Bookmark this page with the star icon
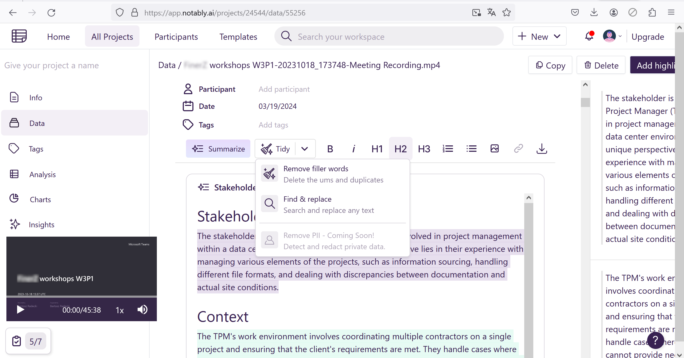The width and height of the screenshot is (684, 358). [x=507, y=13]
